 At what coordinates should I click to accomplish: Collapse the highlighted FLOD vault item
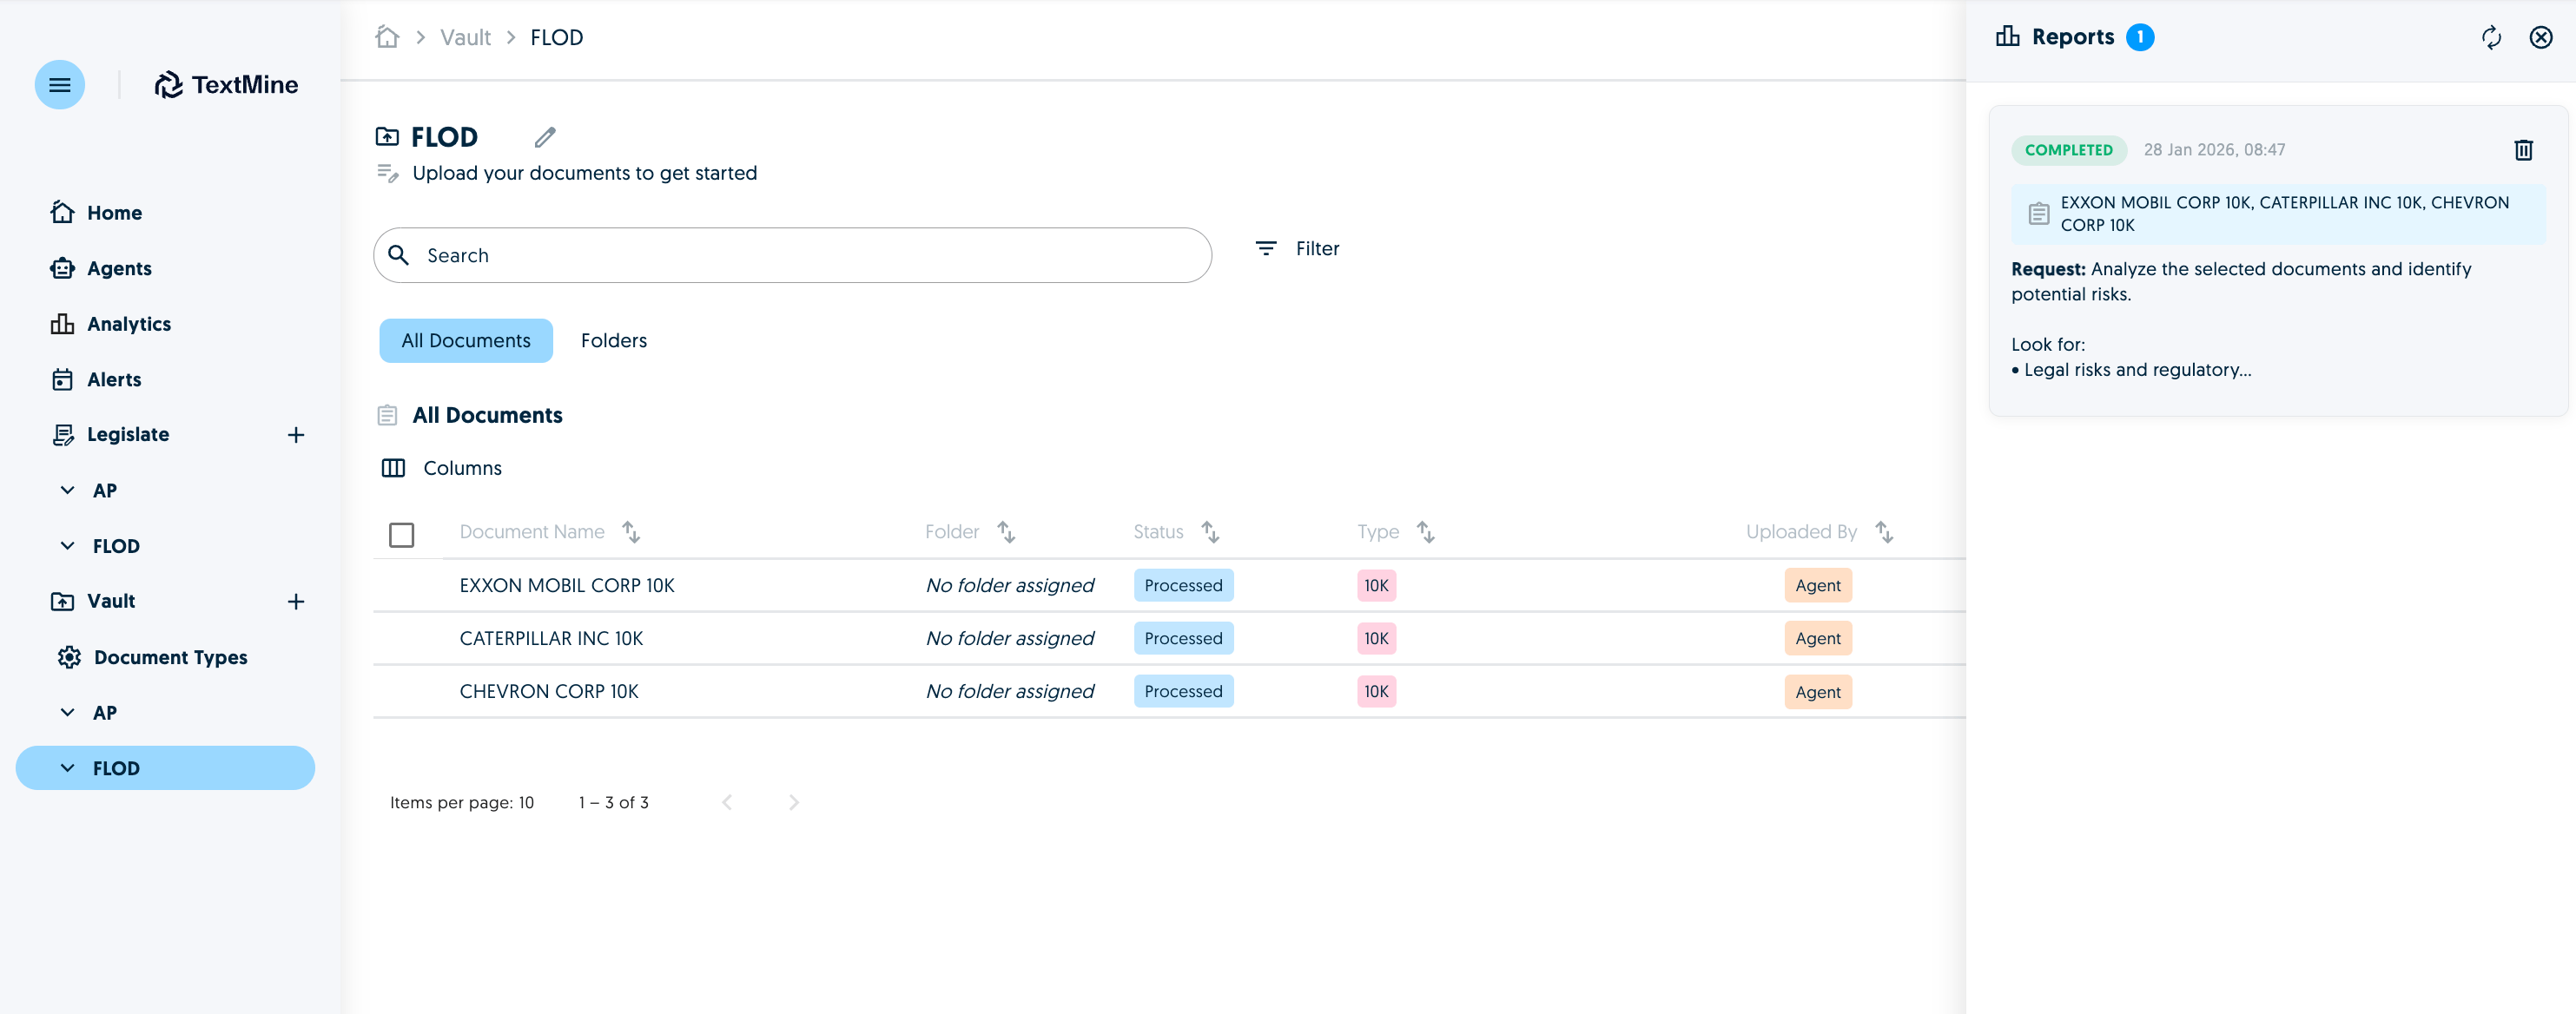[67, 768]
